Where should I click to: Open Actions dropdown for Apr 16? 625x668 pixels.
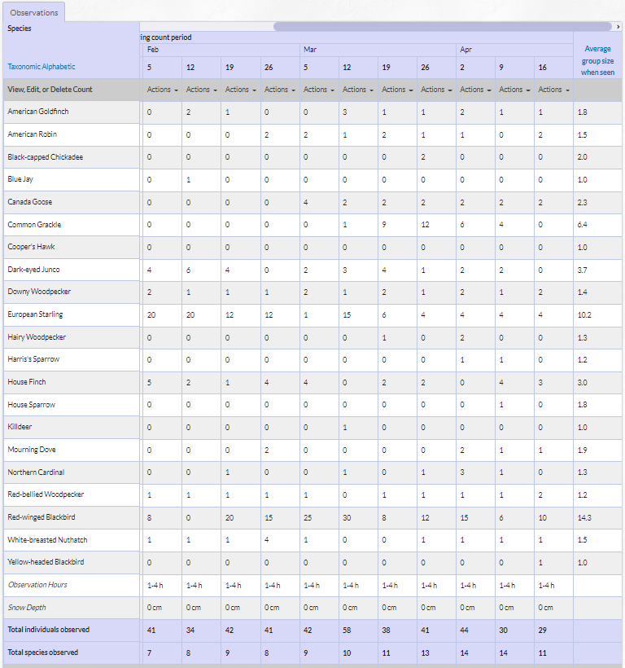pos(554,90)
